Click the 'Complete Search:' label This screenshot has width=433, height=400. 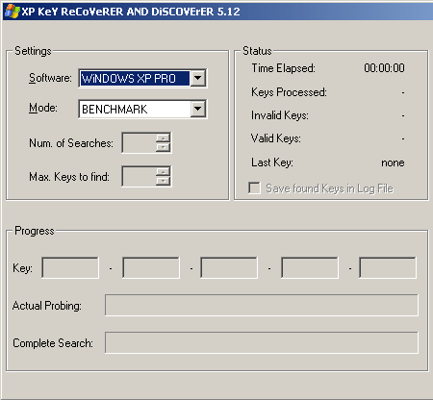53,343
